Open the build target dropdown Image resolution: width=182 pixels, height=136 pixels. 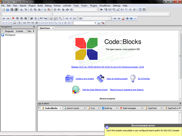pos(86,10)
